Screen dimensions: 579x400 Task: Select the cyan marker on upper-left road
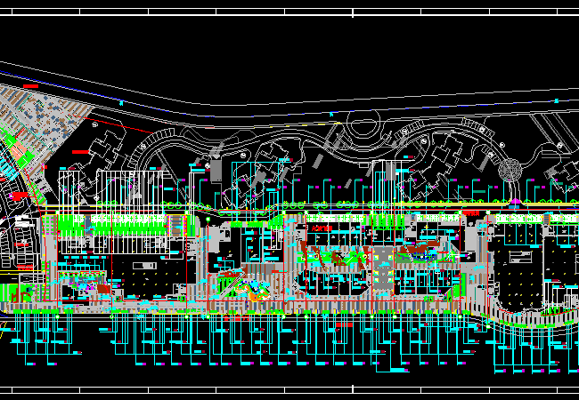click(122, 102)
